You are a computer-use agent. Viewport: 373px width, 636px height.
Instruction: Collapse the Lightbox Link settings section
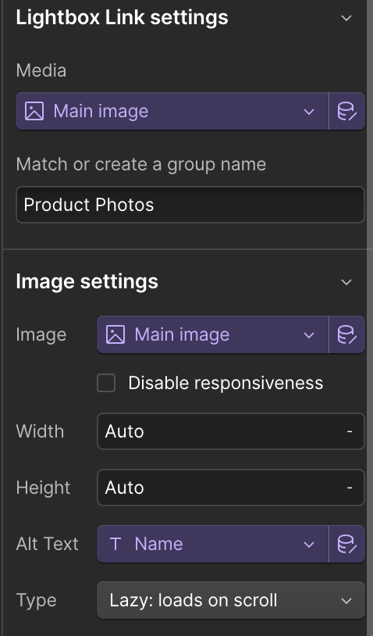tap(346, 18)
